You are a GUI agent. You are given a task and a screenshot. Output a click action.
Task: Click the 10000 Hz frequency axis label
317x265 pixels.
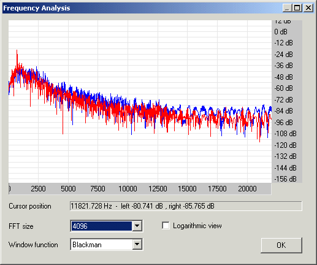(128, 189)
